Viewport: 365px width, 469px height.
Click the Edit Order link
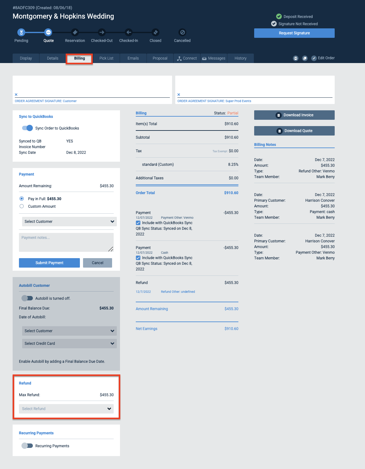(326, 58)
